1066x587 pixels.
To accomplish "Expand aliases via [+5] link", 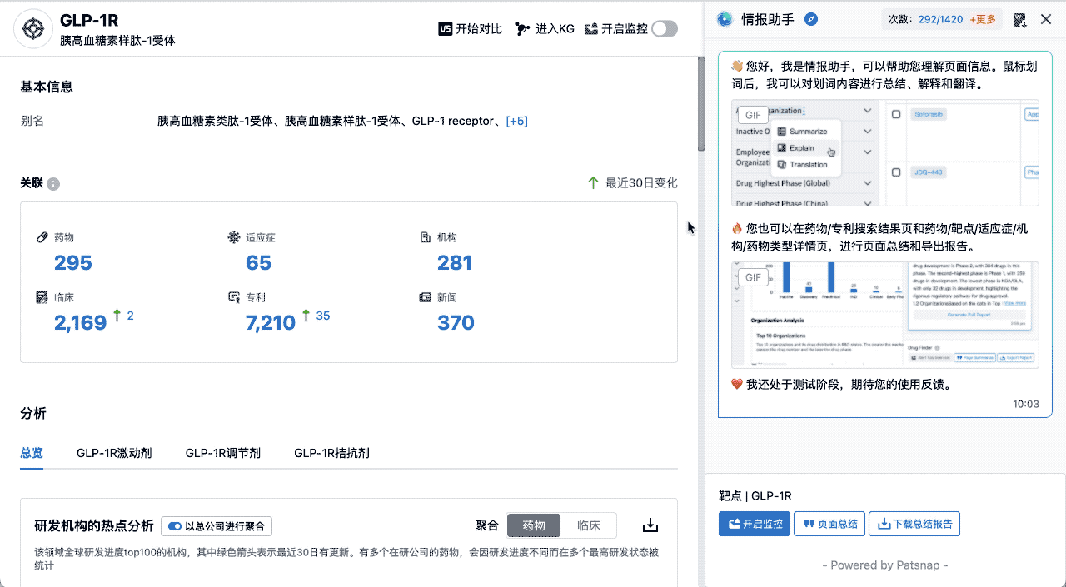I will (x=516, y=121).
